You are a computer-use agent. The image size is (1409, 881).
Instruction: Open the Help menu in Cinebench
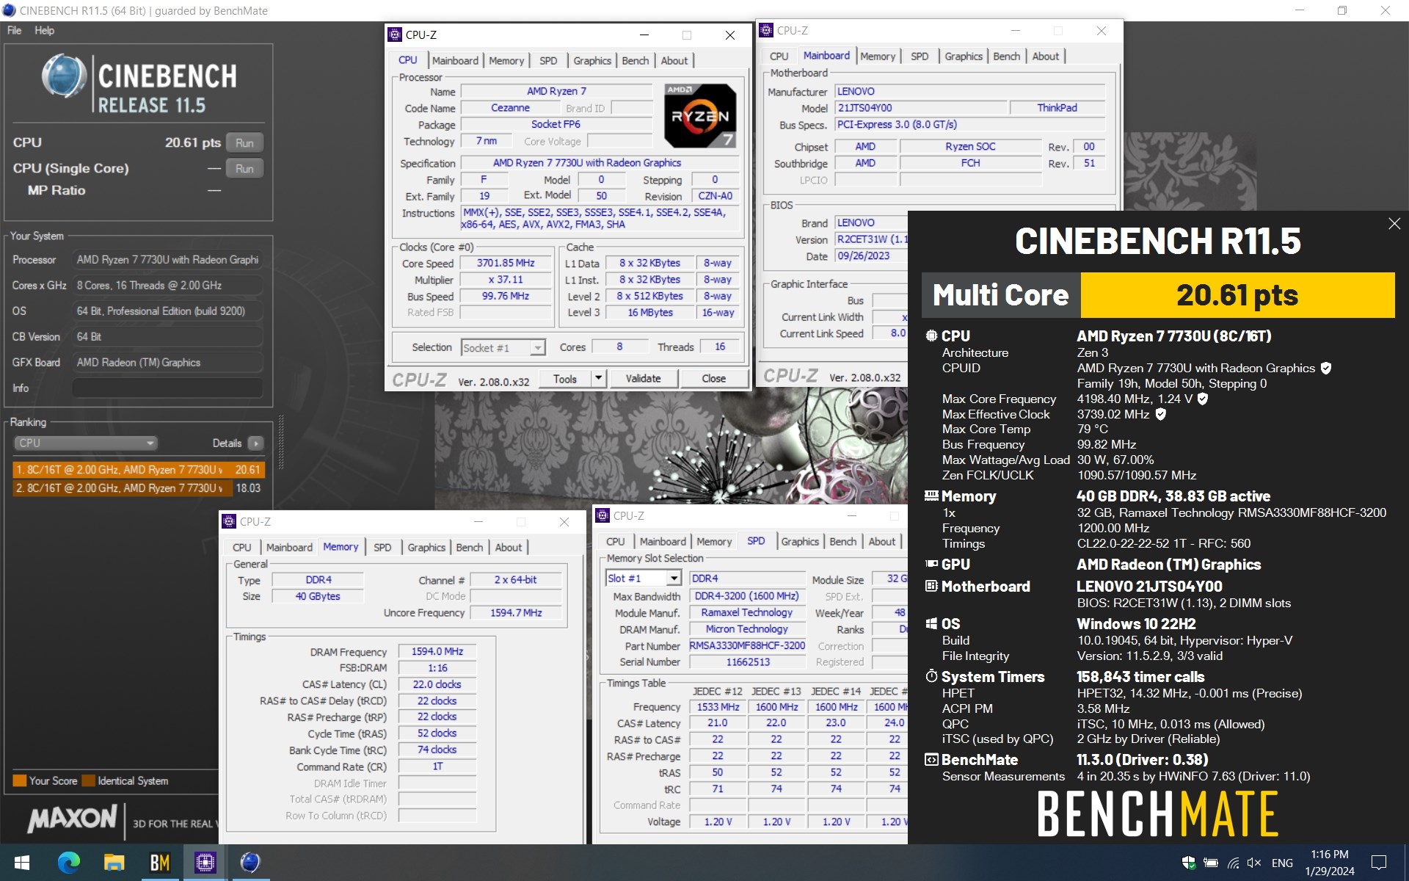(44, 30)
